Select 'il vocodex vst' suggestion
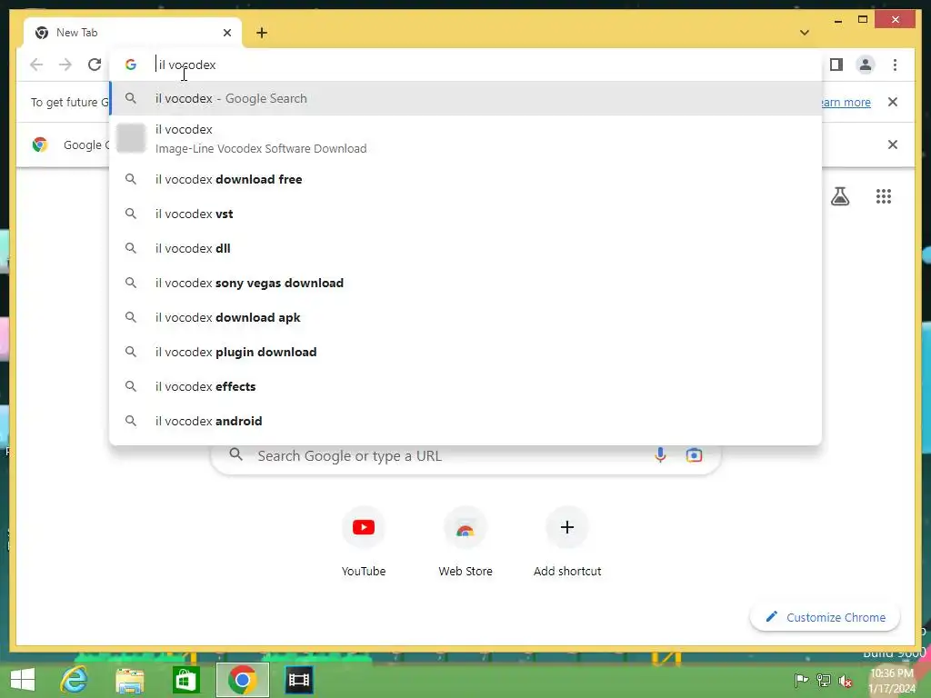Viewport: 931px width, 698px height. tap(466, 214)
